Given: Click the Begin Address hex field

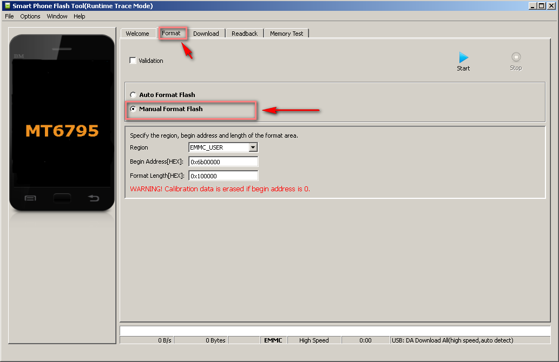Looking at the screenshot, I should (223, 161).
